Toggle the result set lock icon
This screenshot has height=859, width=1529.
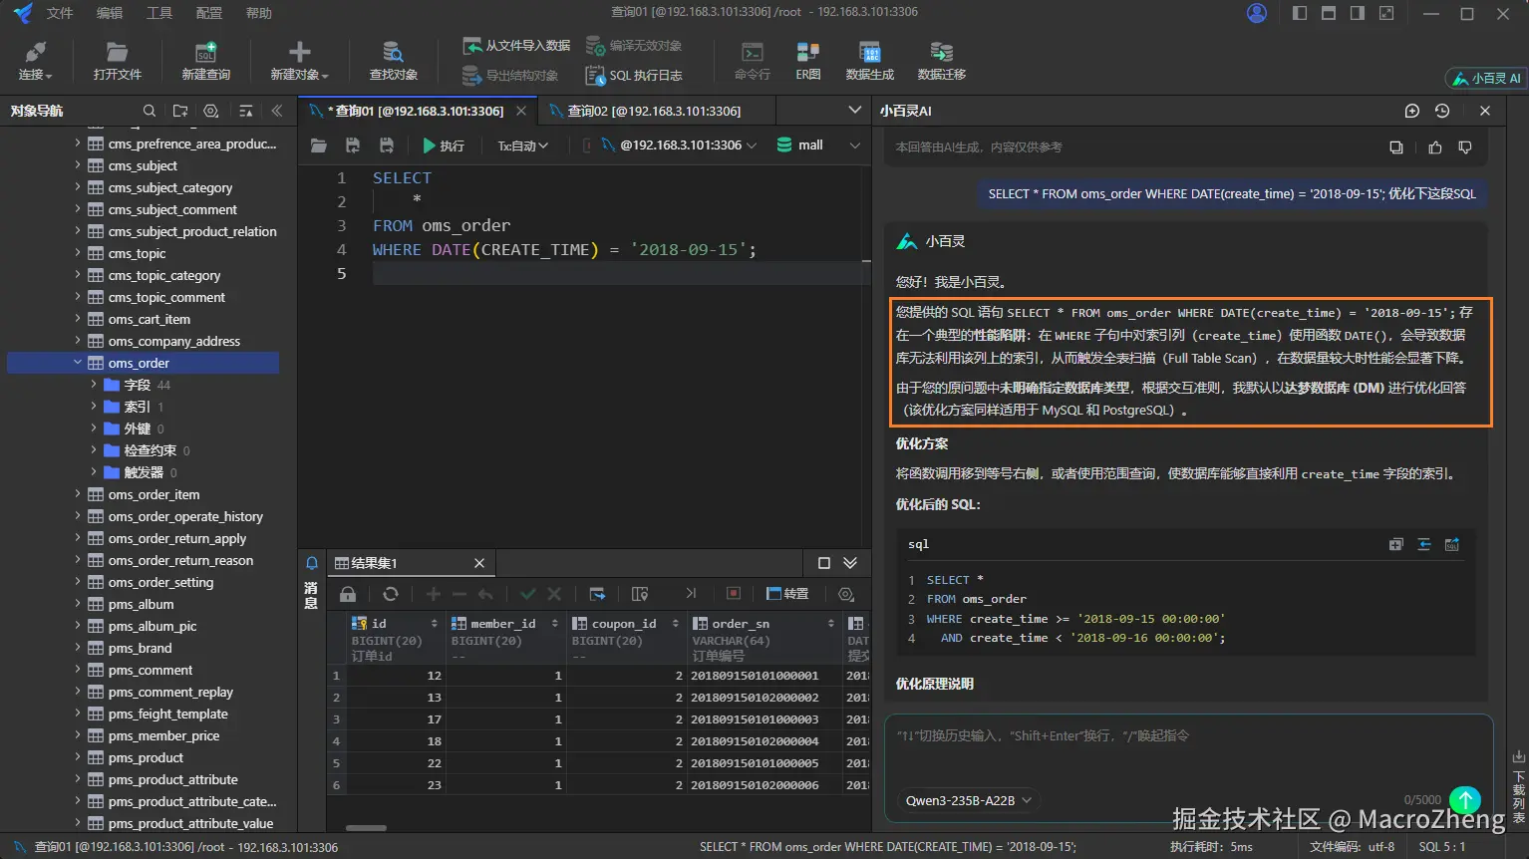[x=348, y=594]
